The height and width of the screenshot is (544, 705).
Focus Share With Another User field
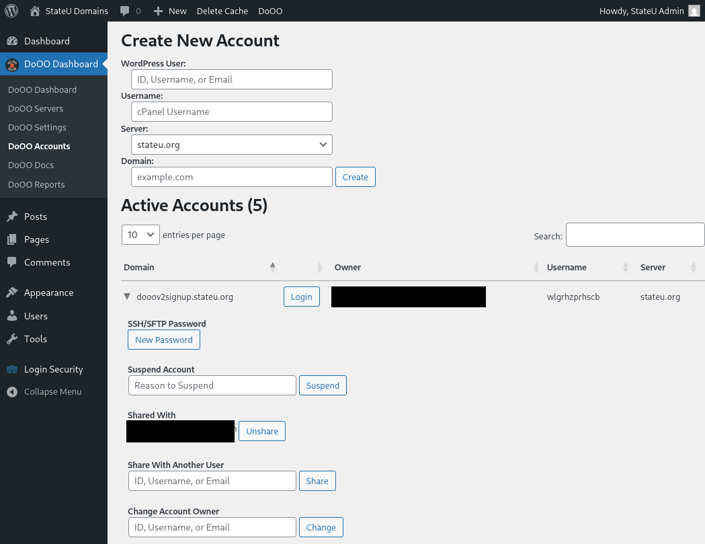[x=212, y=481]
